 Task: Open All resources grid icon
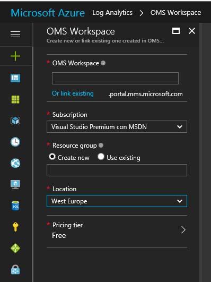(15, 99)
